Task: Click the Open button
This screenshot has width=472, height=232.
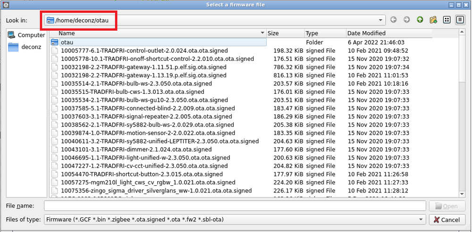Action: click(x=447, y=206)
